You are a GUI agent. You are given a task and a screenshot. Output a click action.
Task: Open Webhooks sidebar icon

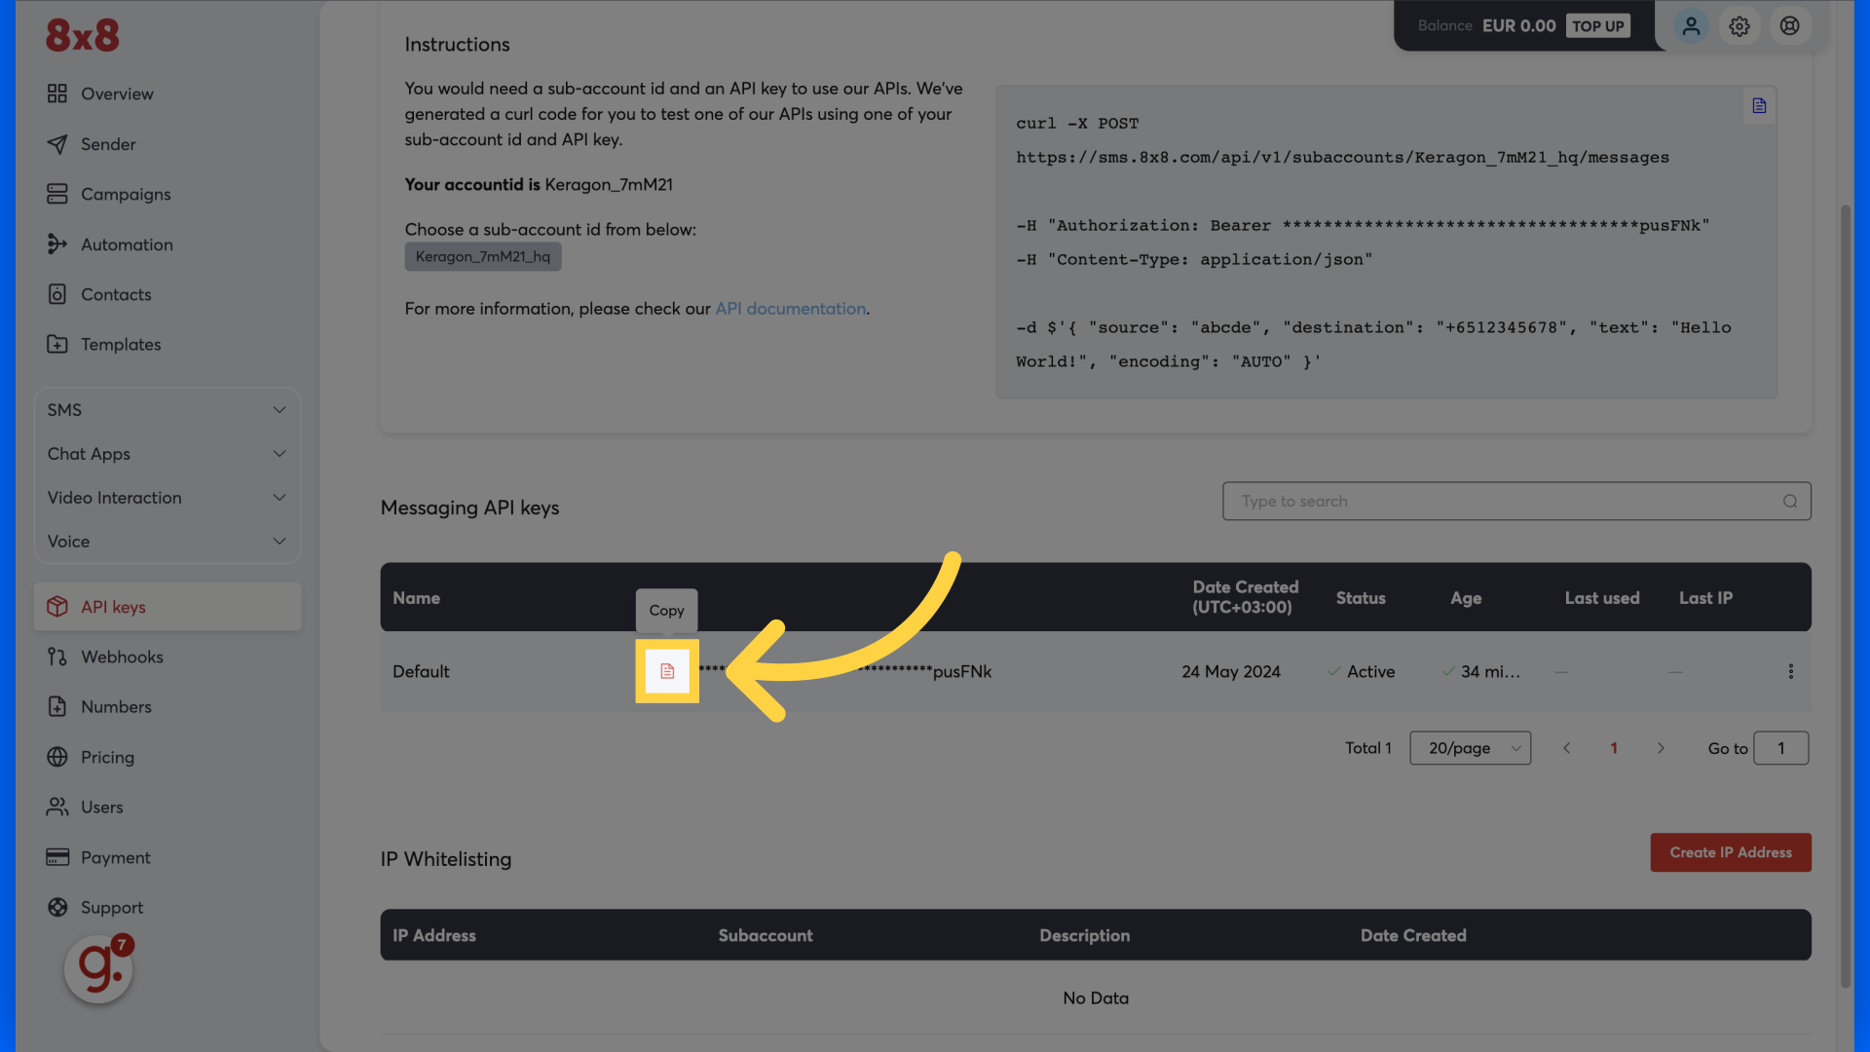(x=57, y=657)
